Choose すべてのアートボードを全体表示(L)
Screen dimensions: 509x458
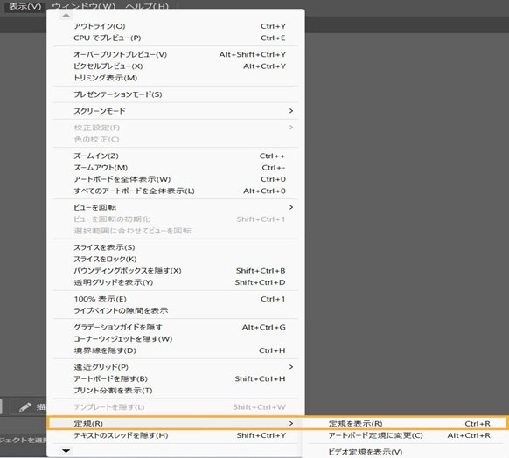176,191
